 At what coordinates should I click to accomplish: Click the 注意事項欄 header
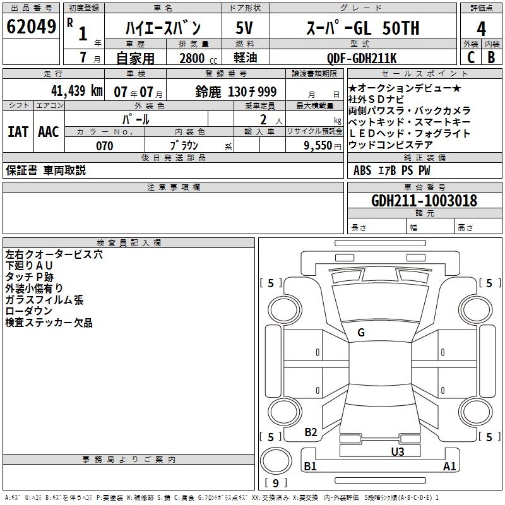point(173,187)
